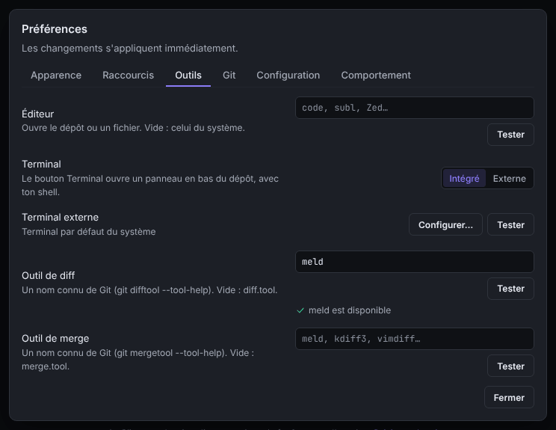Click 'Terminal par défaut du système' description

[89, 232]
